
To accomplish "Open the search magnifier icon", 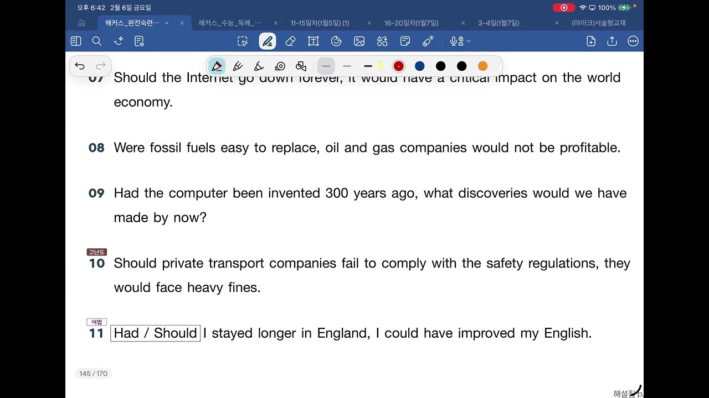I will pyautogui.click(x=97, y=41).
